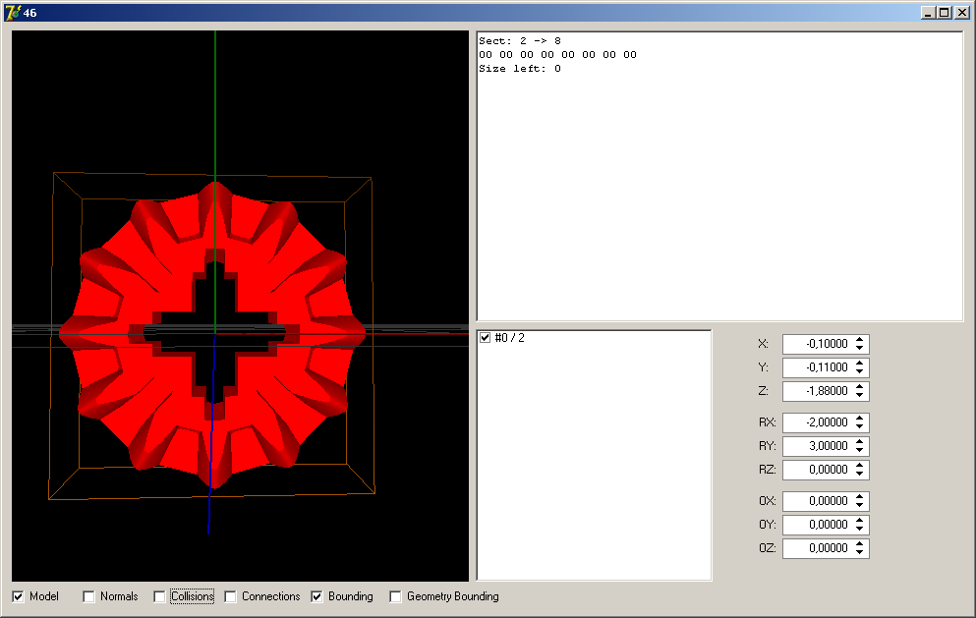976x618 pixels.
Task: Uncheck the #0 / 2 list item
Action: [485, 338]
